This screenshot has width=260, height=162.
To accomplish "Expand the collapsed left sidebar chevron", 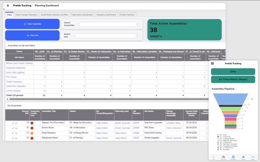I will click(x=4, y=9).
